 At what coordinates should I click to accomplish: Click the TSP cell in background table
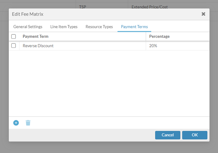click(83, 7)
